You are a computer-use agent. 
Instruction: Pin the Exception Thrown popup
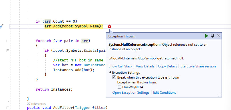pos(212,36)
